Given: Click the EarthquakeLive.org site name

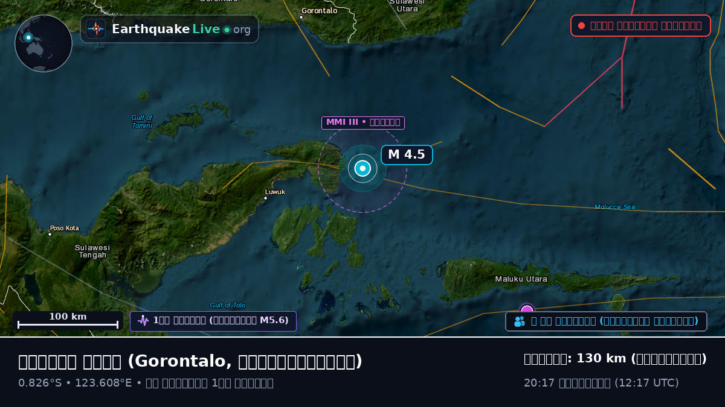Looking at the screenshot, I should (181, 30).
